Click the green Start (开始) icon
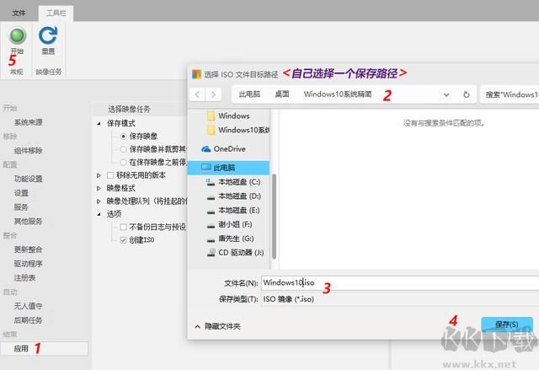Screen dimensions: 539x370 click(x=18, y=35)
